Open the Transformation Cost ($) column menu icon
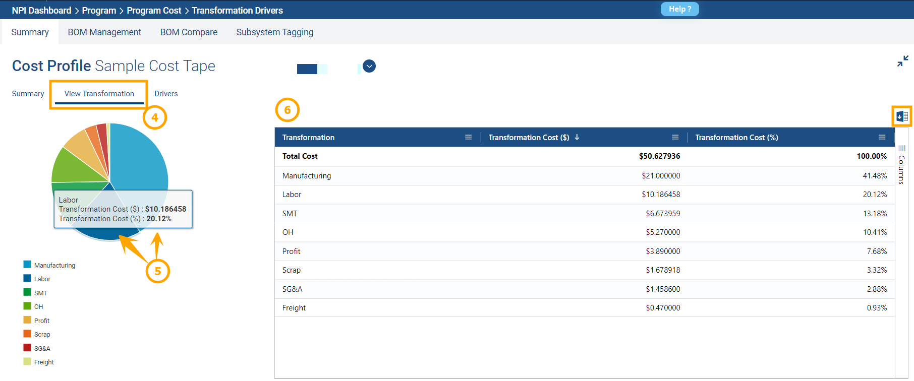Screen dimensions: 914x381 point(675,137)
